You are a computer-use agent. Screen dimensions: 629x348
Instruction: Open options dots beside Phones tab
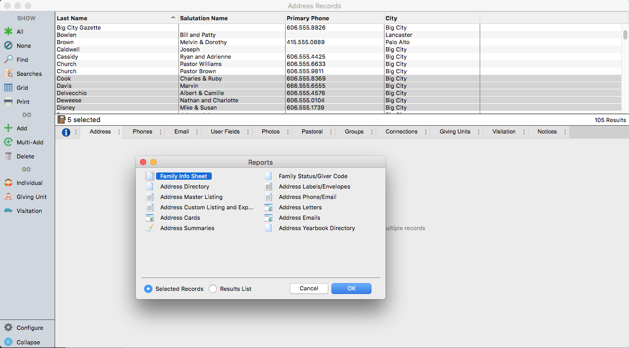tap(160, 132)
